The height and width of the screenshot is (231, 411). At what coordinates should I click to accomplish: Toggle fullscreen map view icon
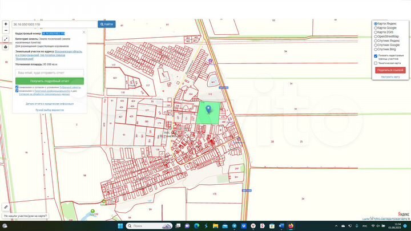tap(6, 39)
